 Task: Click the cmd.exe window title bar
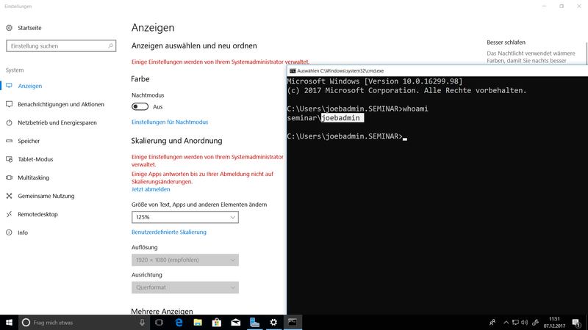pyautogui.click(x=437, y=70)
